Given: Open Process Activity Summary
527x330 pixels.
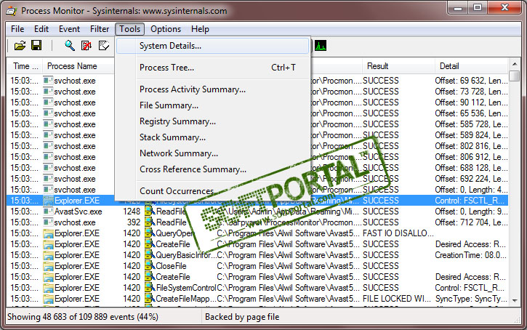Looking at the screenshot, I should [x=212, y=89].
